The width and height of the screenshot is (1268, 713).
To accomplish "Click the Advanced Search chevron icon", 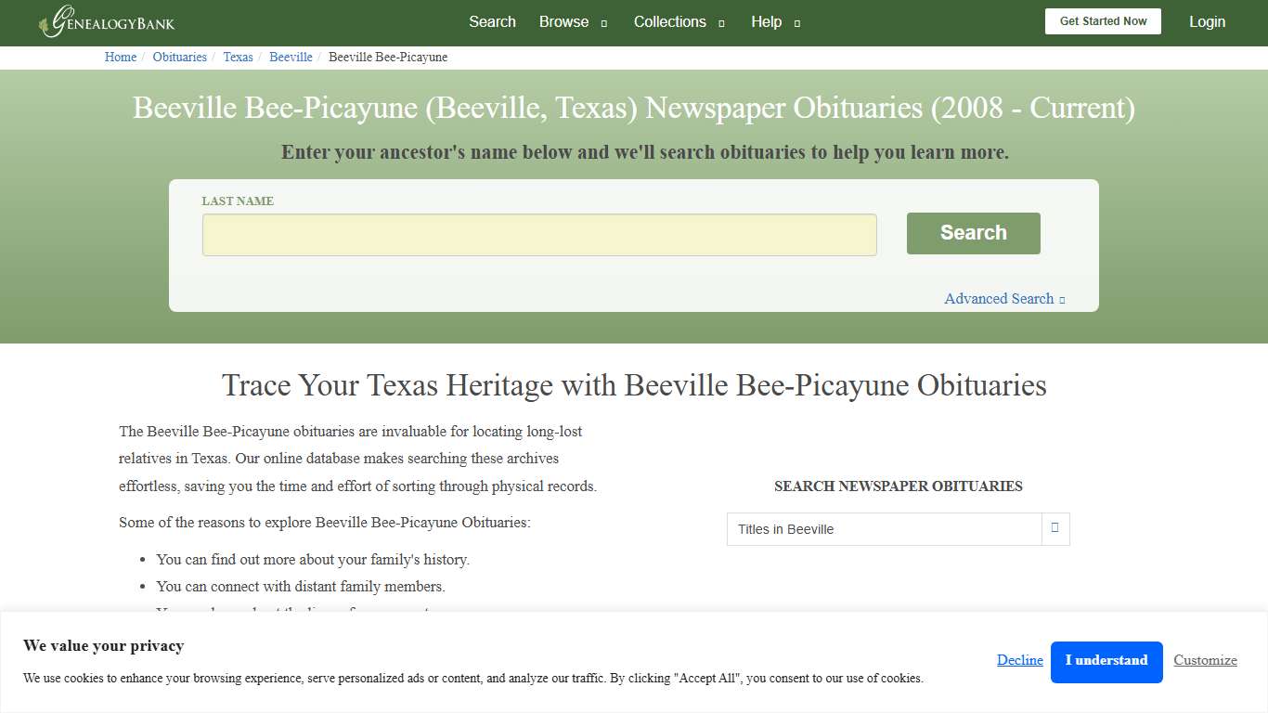I will (x=1062, y=299).
